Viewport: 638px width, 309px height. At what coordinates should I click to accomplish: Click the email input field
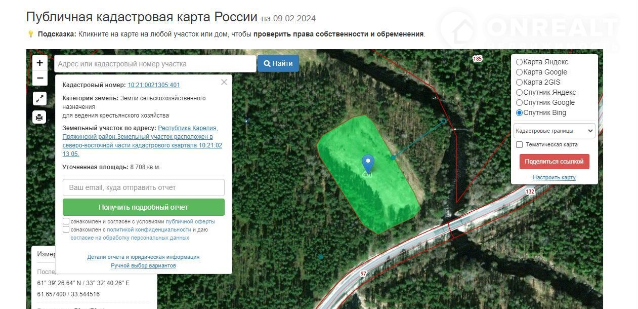coord(144,187)
